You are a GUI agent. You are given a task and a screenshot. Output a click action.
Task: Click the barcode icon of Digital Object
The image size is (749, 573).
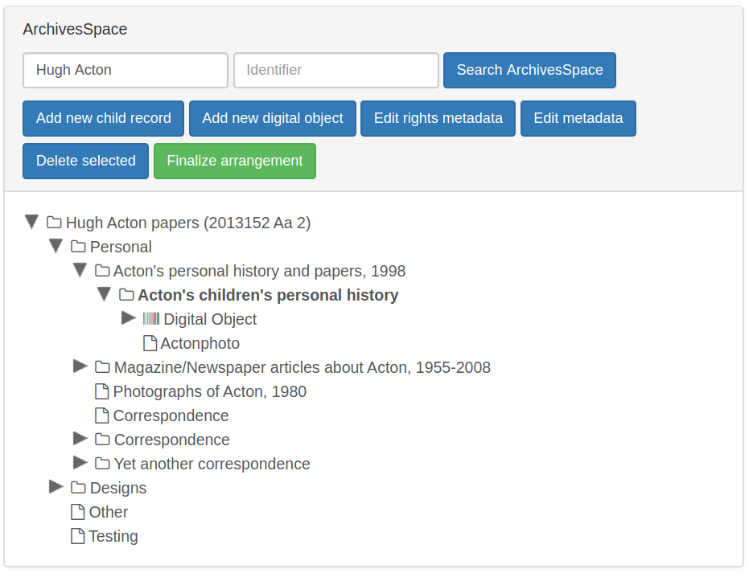[x=150, y=319]
